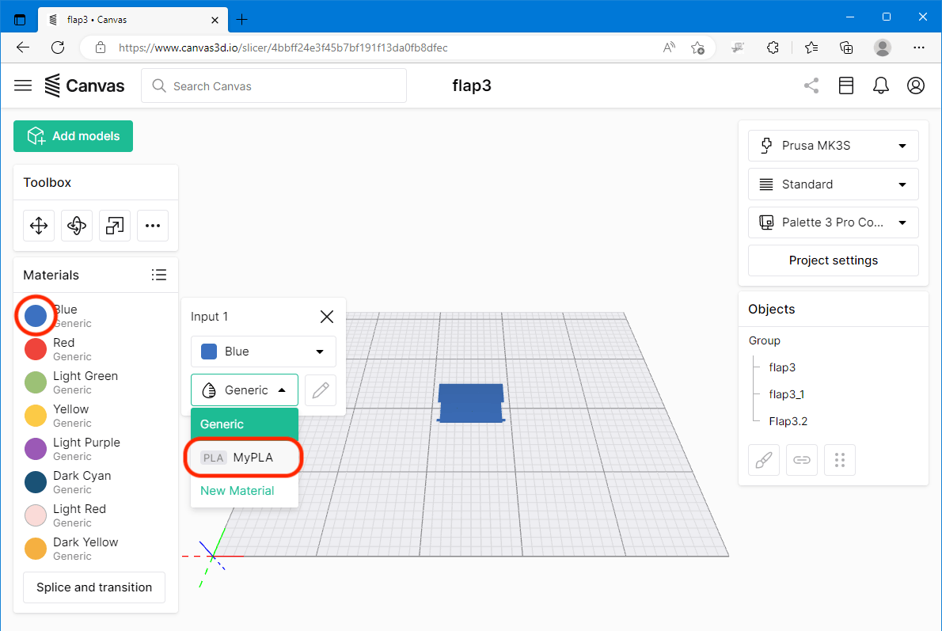Open the Blue color dropdown
Image resolution: width=942 pixels, height=631 pixels.
click(263, 352)
